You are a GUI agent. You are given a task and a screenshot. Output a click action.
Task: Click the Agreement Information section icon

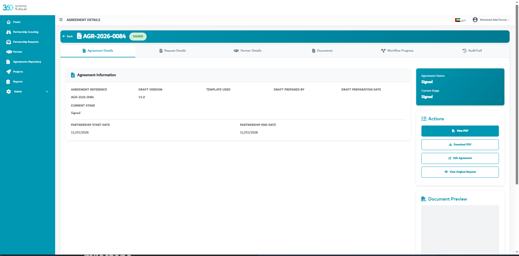73,75
